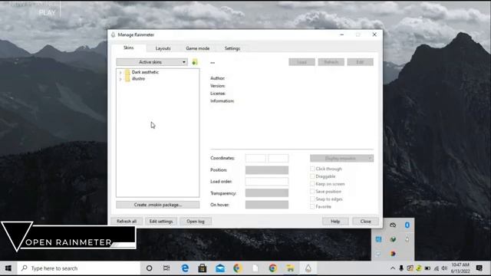The height and width of the screenshot is (276, 491).
Task: Open the Settings tab
Action: pyautogui.click(x=232, y=48)
